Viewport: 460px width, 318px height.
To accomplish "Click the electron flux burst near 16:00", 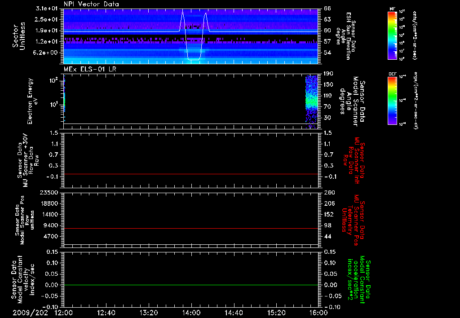I will [x=311, y=102].
